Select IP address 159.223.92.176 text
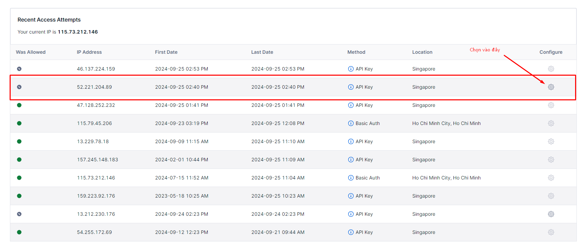Image resolution: width=583 pixels, height=250 pixels. point(96,196)
